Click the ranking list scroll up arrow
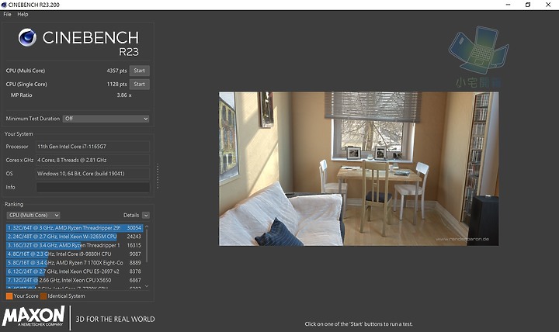The width and height of the screenshot is (559, 332). (x=147, y=227)
